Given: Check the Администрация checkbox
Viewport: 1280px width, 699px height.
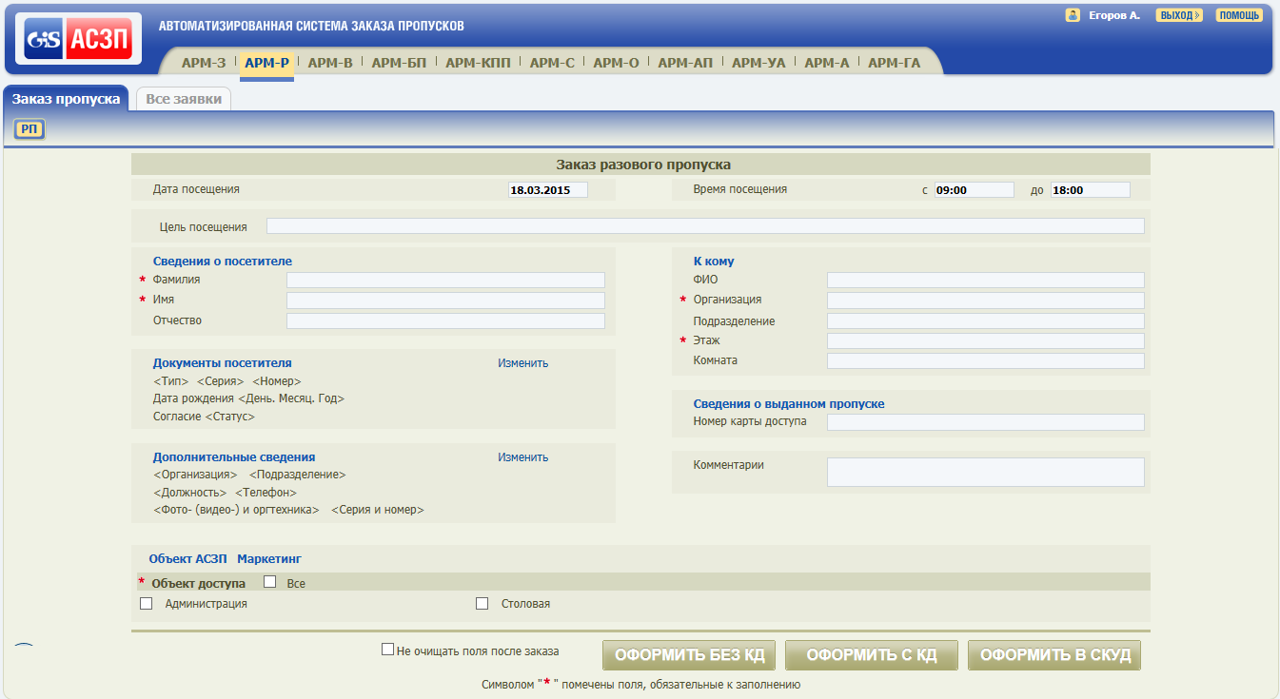Looking at the screenshot, I should (x=146, y=603).
